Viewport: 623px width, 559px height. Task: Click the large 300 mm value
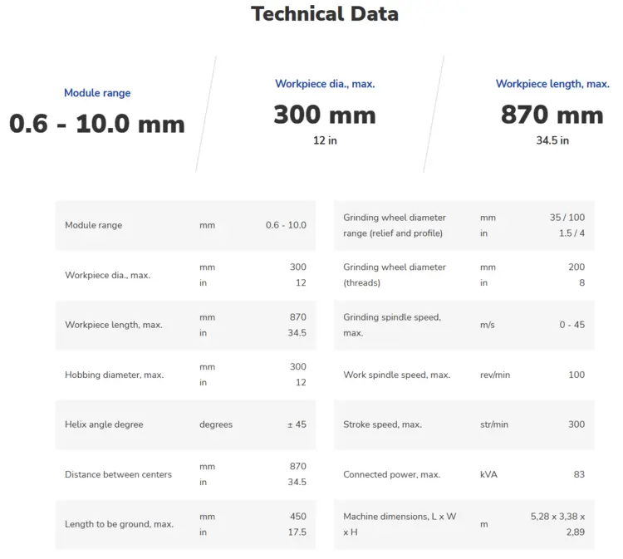click(x=325, y=115)
